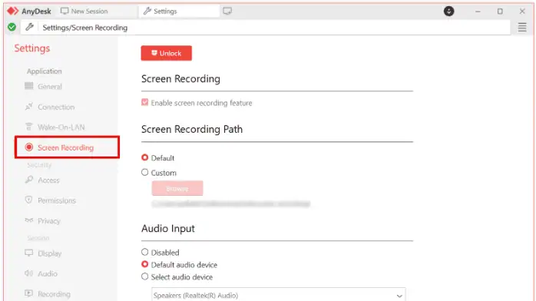This screenshot has width=536, height=301.
Task: Click the Settings/Screen Recording address field
Action: click(x=265, y=28)
